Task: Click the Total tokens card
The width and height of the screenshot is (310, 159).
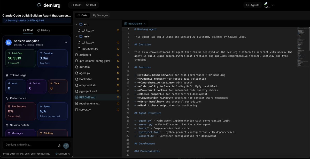Action: tap(58, 86)
